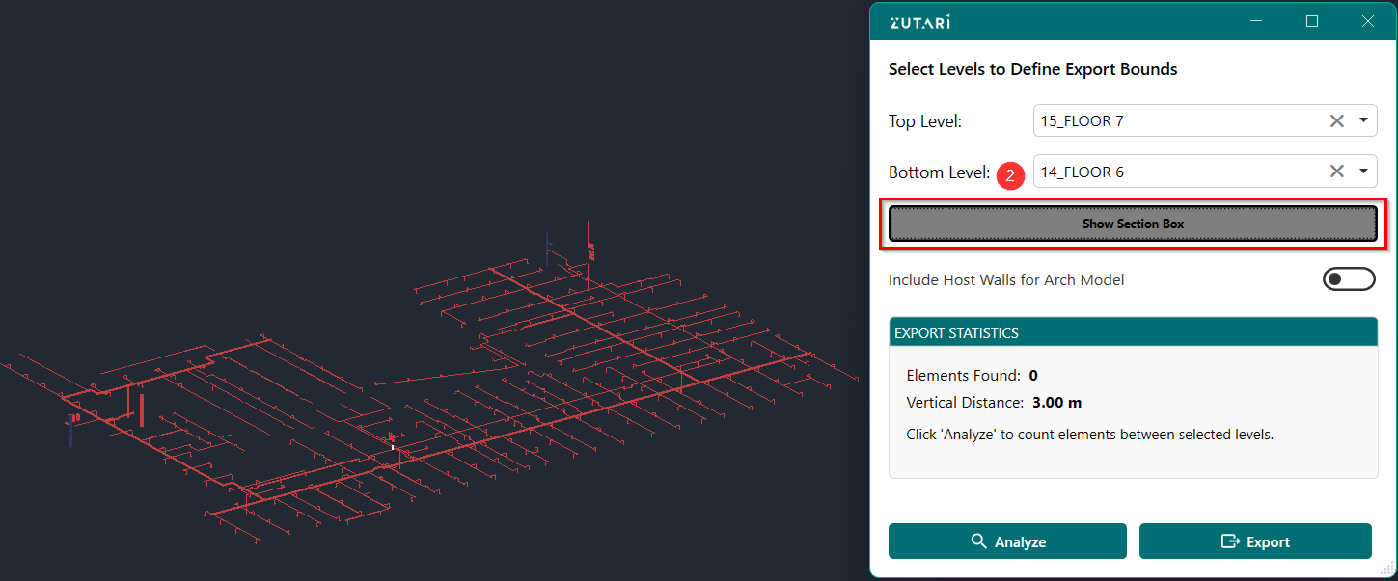The width and height of the screenshot is (1398, 581).
Task: Click the Zutari logo in the title bar
Action: (918, 22)
